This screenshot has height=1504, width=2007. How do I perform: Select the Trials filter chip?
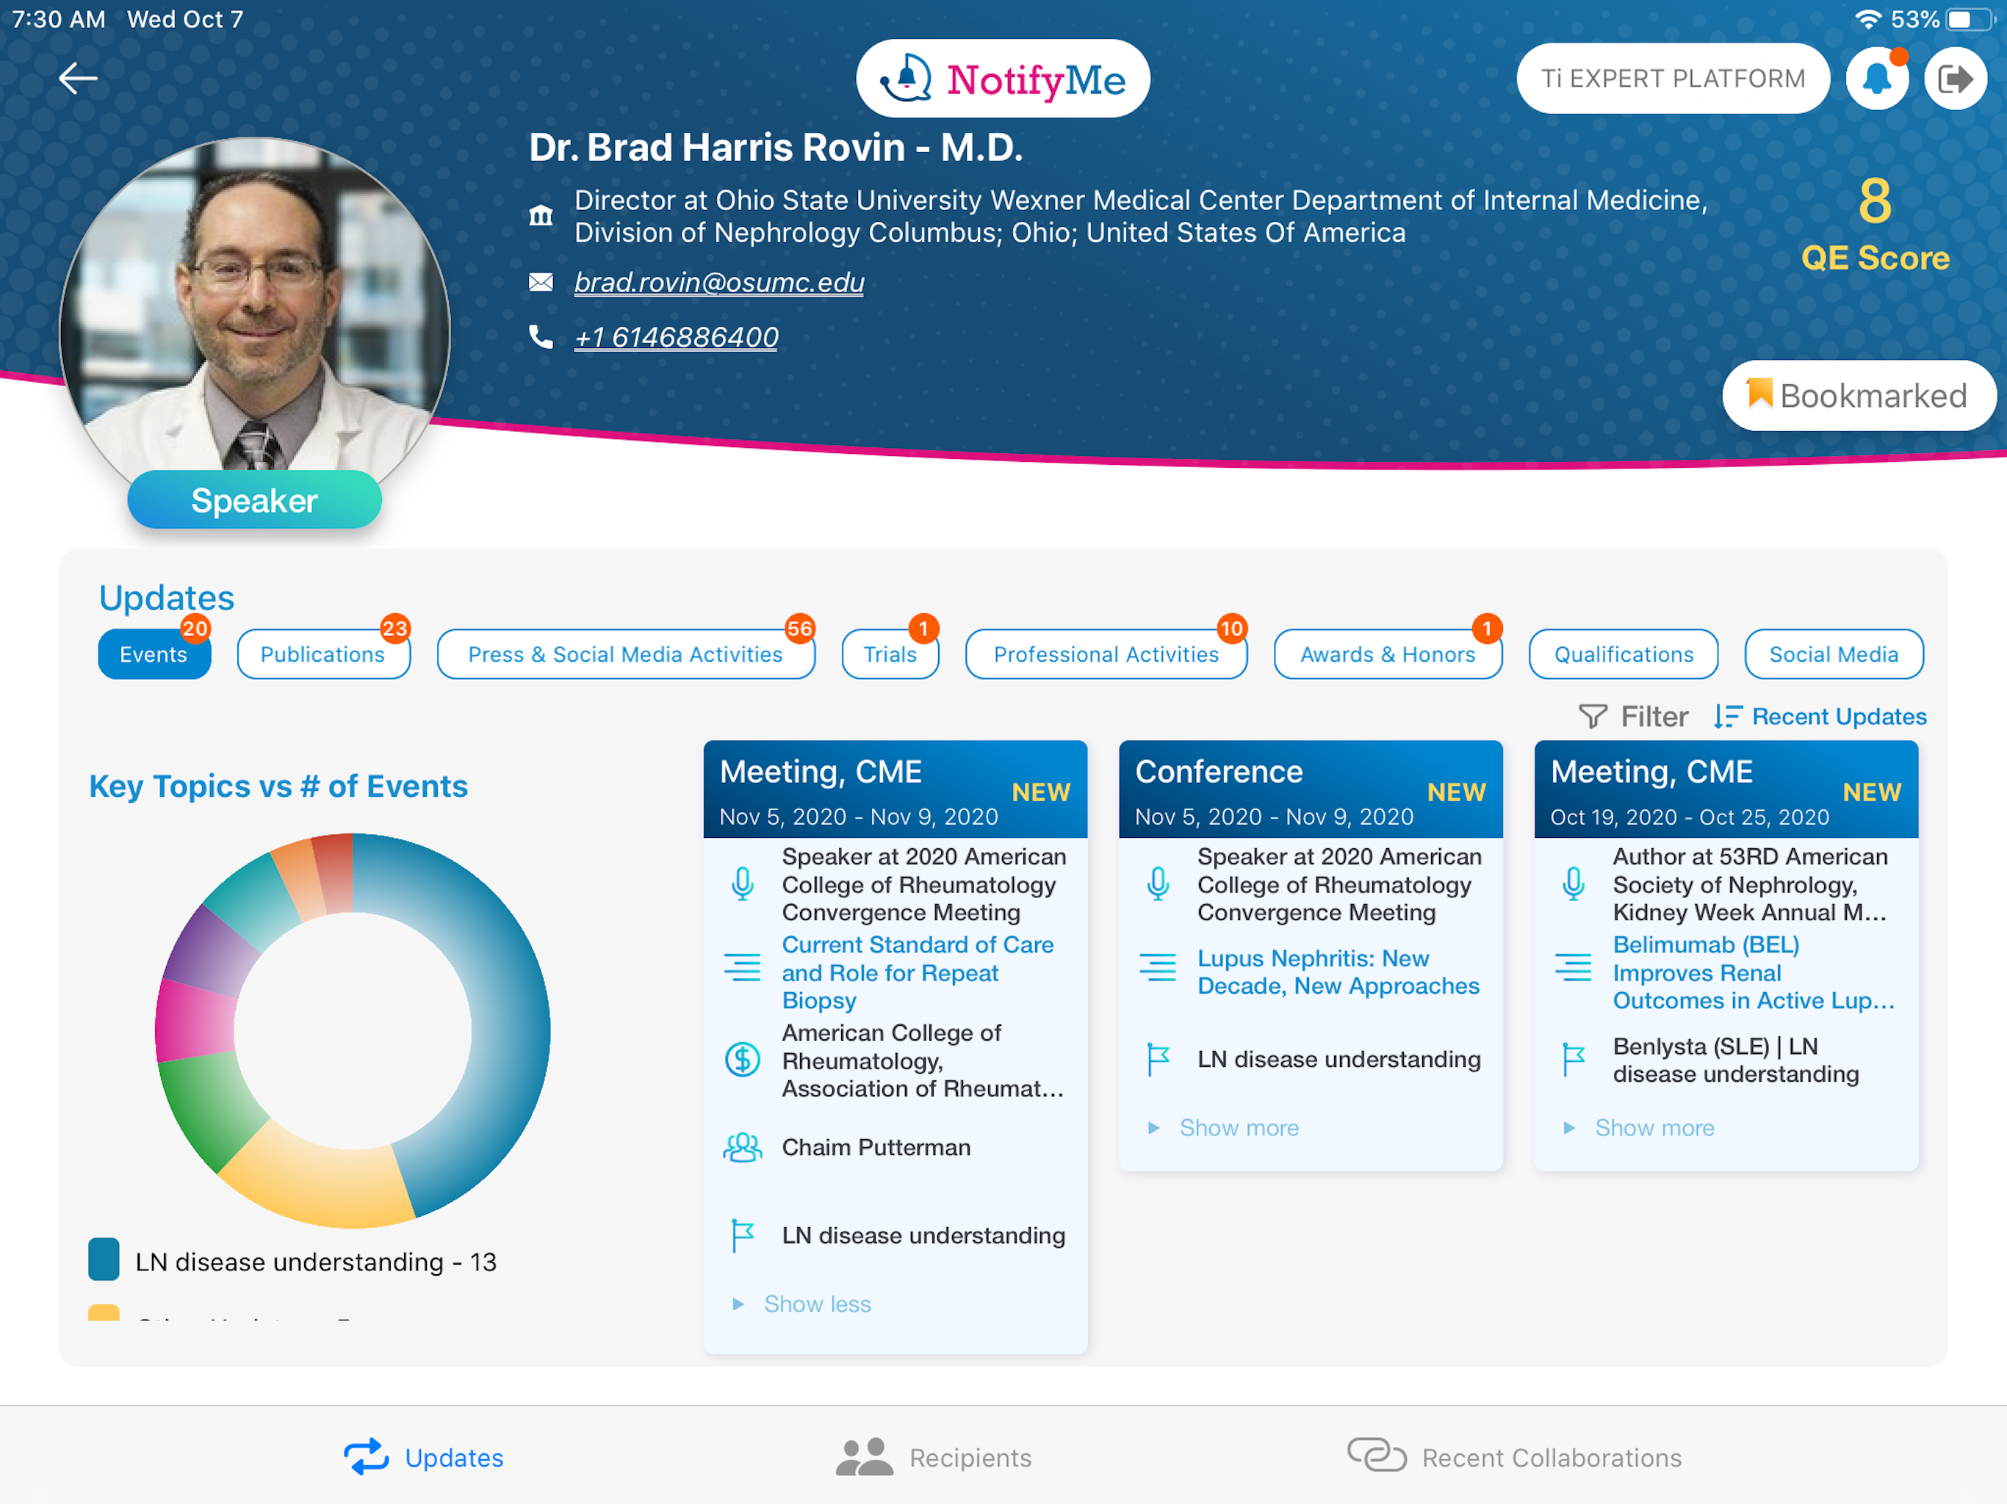coord(890,654)
